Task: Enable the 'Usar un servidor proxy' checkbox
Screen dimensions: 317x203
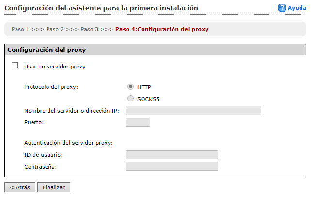Action: pos(15,66)
